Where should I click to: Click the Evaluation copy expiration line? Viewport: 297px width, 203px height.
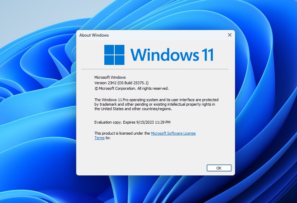[132, 122]
